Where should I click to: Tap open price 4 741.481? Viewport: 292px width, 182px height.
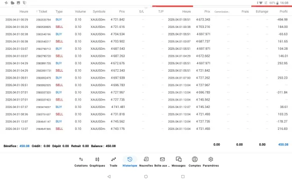point(118,107)
